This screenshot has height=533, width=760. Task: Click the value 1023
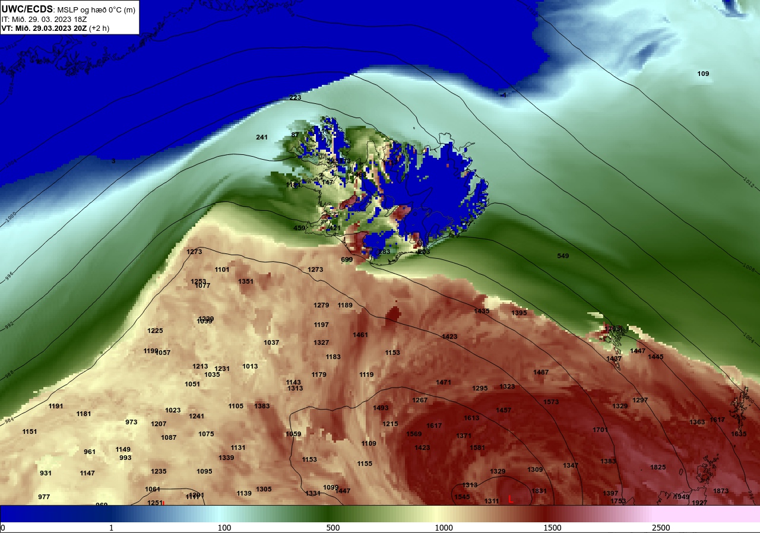(173, 410)
